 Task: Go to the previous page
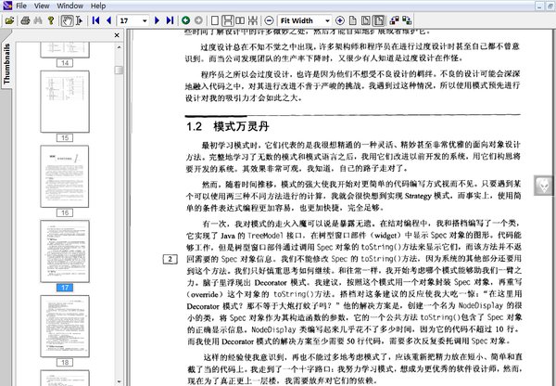coord(108,20)
